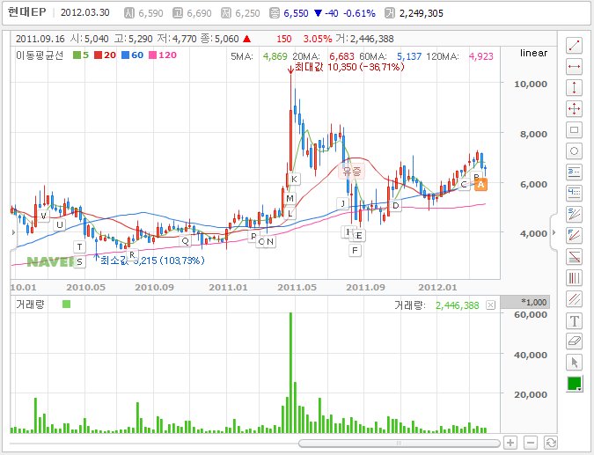Click the 유증 event label
The height and width of the screenshot is (455, 594).
point(352,171)
